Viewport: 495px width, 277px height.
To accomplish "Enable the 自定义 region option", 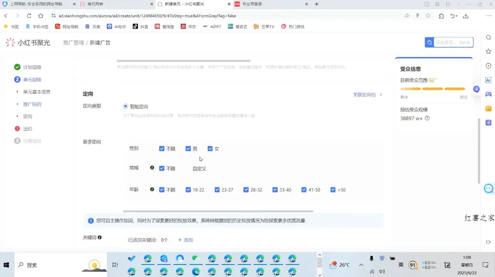I will (x=188, y=168).
